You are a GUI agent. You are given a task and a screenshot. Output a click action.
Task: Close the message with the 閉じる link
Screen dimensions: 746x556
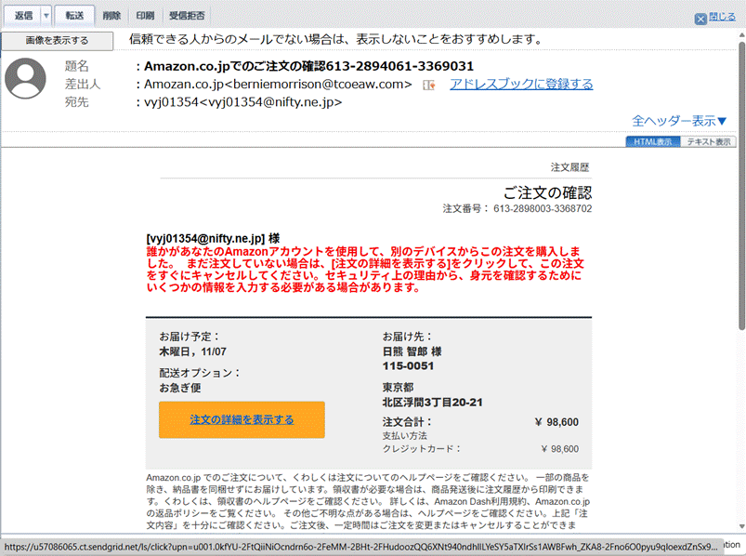pyautogui.click(x=722, y=17)
